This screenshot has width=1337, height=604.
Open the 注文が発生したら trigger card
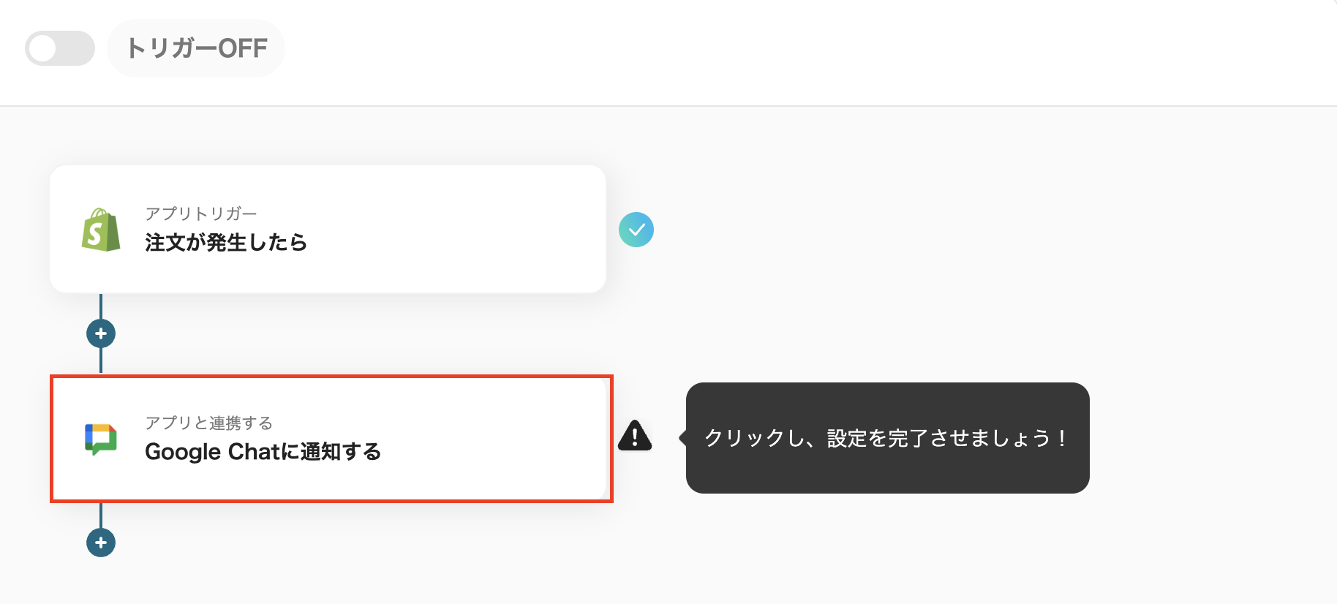pos(327,229)
